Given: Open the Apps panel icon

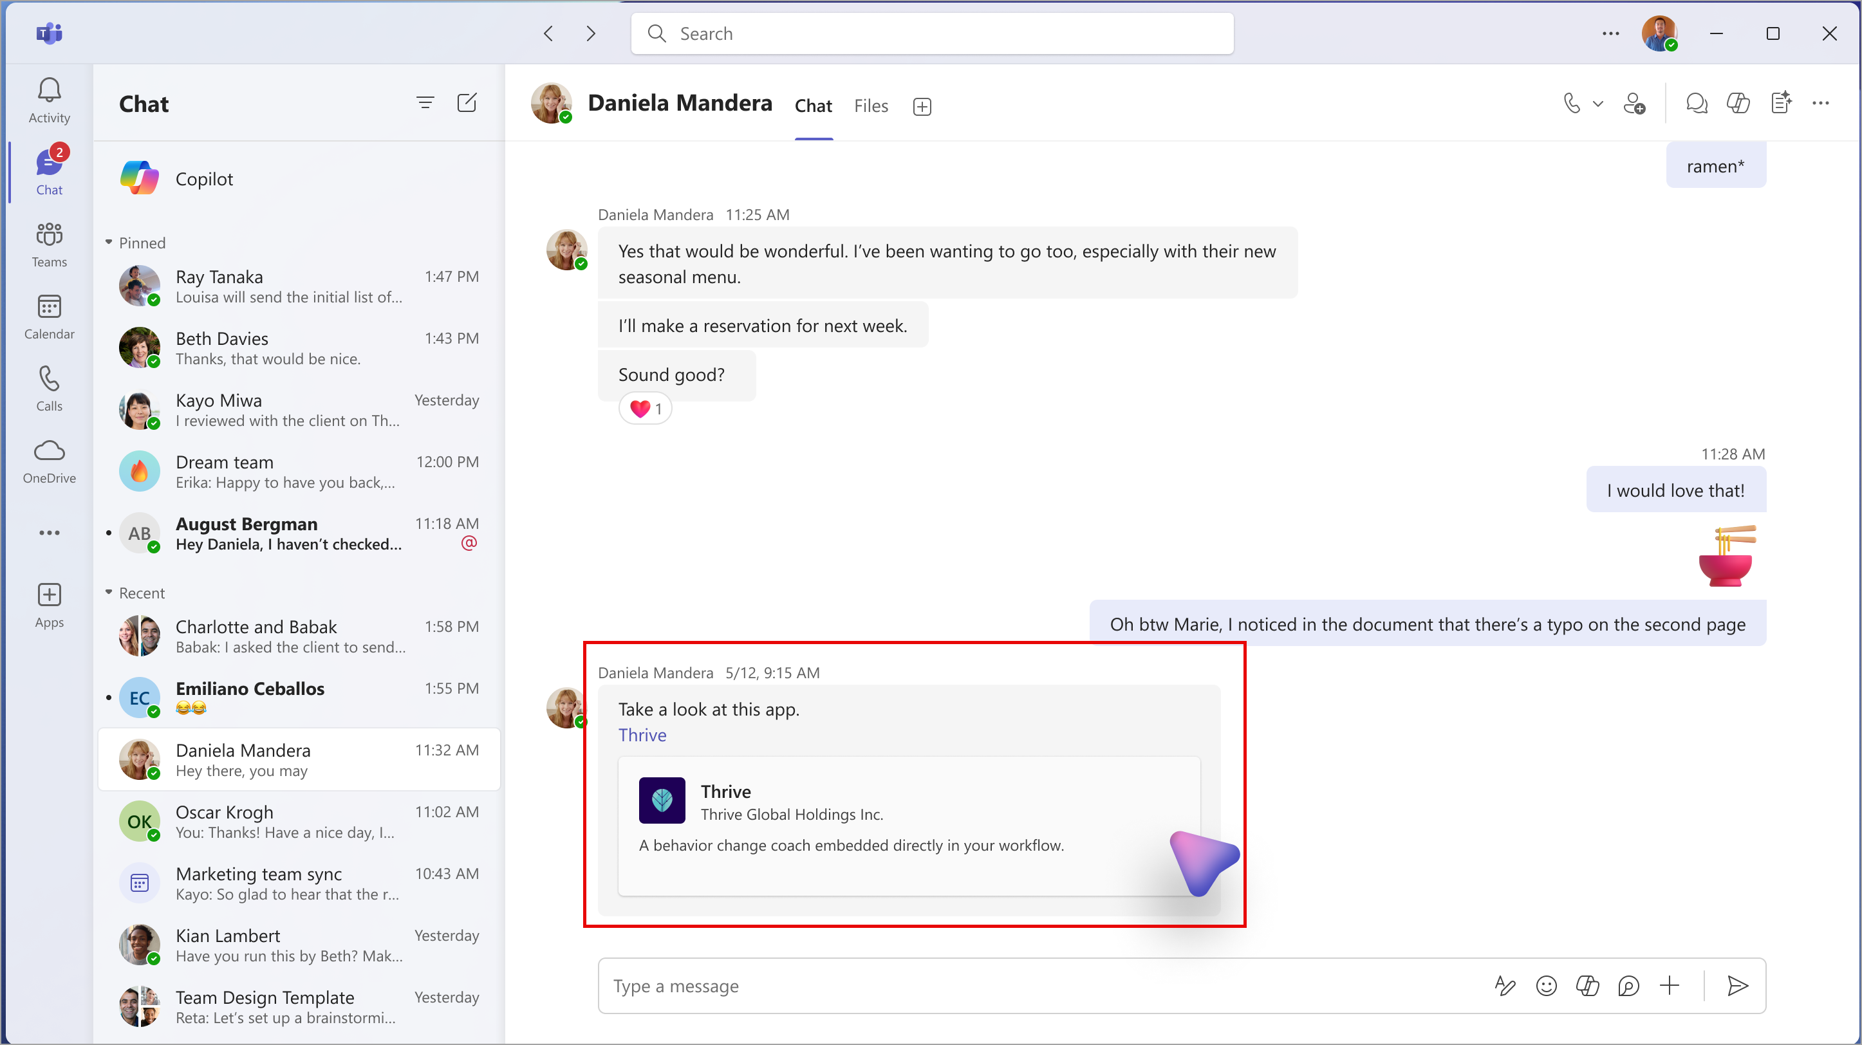Looking at the screenshot, I should tap(50, 596).
